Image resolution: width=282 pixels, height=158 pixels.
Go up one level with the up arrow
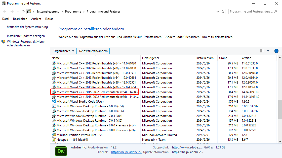click(x=23, y=11)
